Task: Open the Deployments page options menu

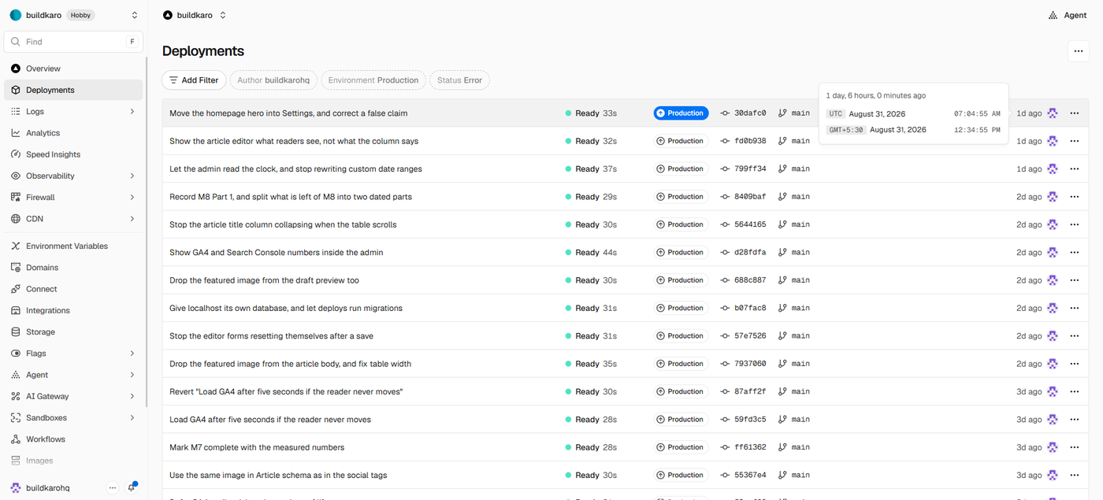Action: (x=1079, y=51)
